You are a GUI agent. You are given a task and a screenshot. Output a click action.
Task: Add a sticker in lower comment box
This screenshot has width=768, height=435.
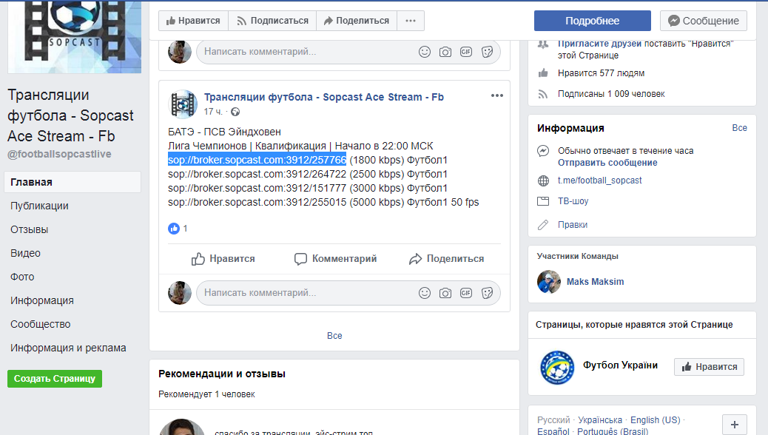[487, 293]
